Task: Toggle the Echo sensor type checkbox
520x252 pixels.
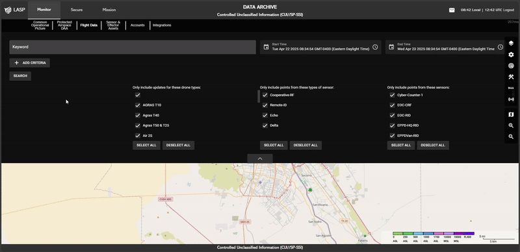Action: (x=265, y=116)
